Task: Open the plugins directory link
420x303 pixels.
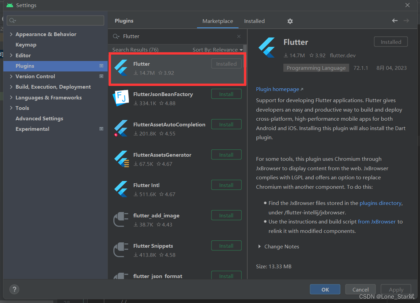Action: point(381,203)
